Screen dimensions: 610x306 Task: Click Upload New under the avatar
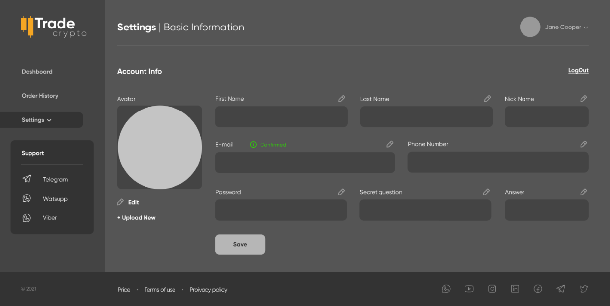(137, 218)
